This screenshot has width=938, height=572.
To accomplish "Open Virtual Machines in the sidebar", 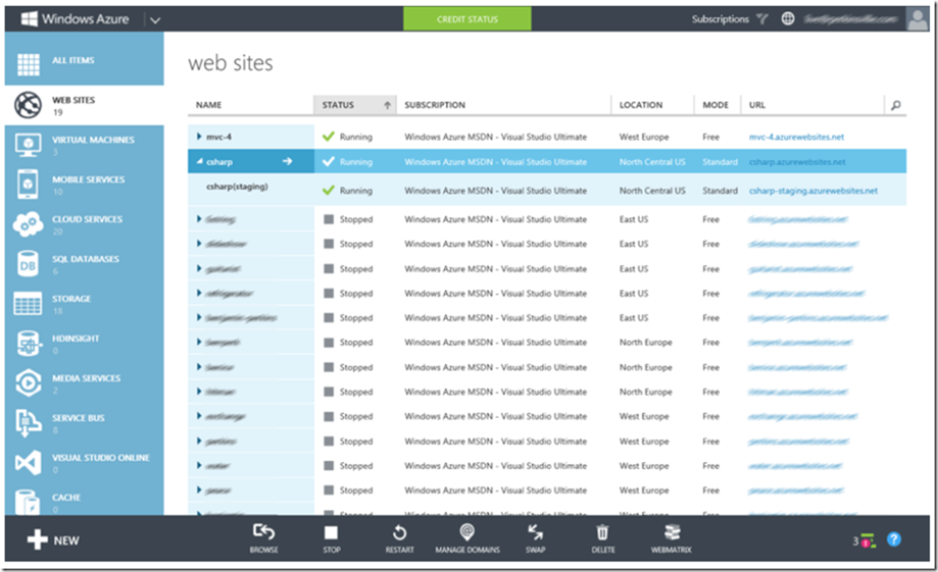I will click(84, 145).
